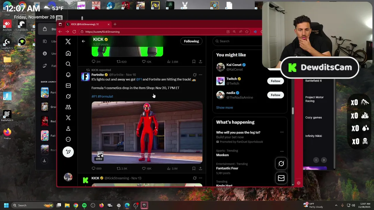Reply to the top post with 311 replies
The height and width of the screenshot is (210, 374).
93,62
